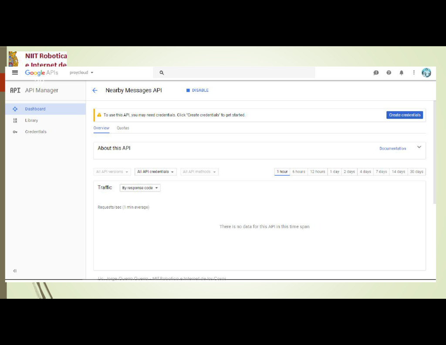Open the send feedback icon
The height and width of the screenshot is (345, 446).
pos(376,73)
